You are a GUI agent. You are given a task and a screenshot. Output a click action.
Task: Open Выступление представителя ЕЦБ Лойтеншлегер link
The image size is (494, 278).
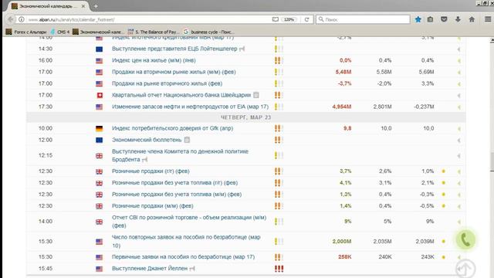[x=174, y=49]
